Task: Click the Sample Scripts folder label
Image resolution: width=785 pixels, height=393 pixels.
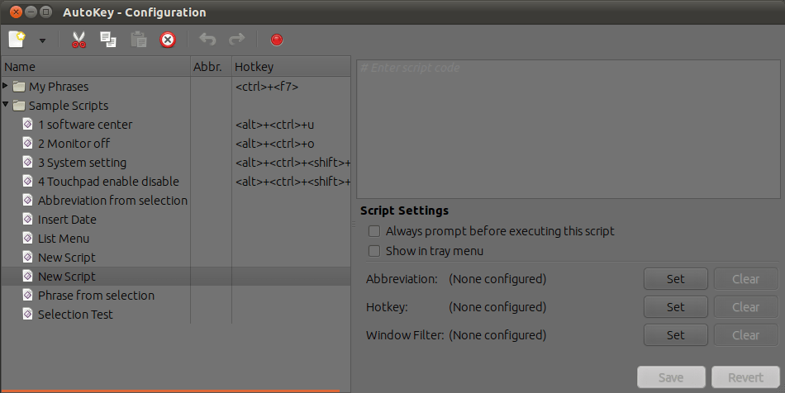Action: point(69,106)
